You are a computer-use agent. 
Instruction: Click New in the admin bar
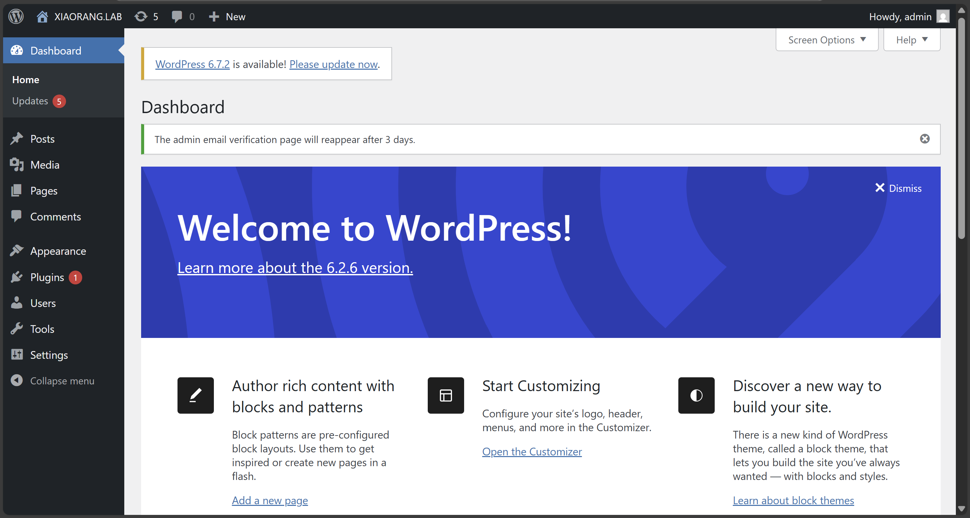(x=235, y=16)
